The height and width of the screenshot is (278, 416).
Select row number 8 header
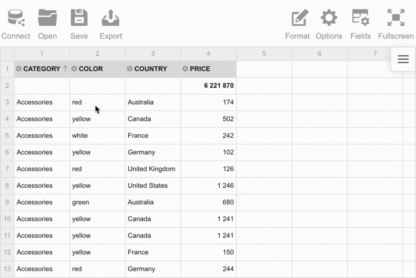(7, 185)
